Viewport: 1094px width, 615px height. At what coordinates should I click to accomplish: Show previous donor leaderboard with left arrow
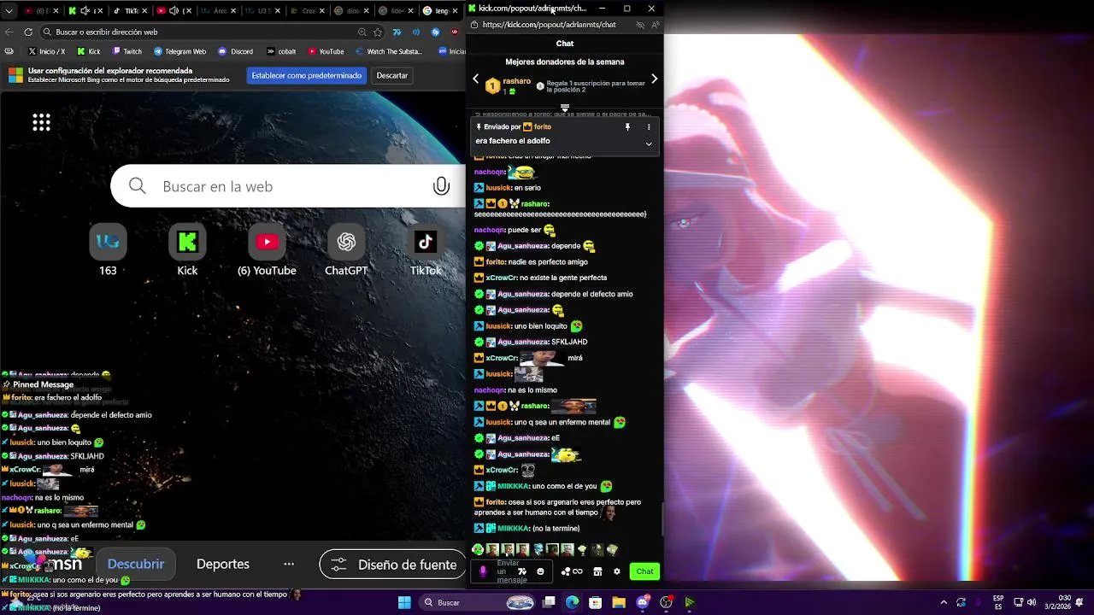click(476, 79)
